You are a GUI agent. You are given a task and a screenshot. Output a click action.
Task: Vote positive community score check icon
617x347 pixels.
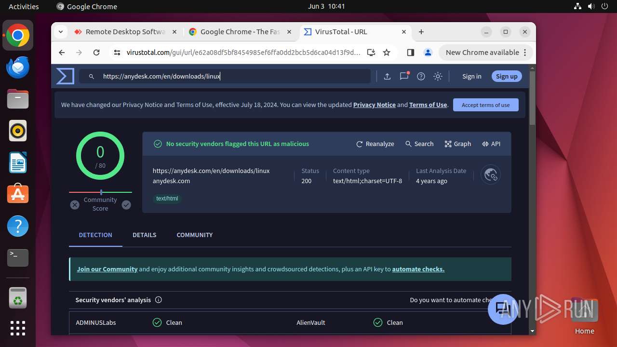tap(126, 205)
